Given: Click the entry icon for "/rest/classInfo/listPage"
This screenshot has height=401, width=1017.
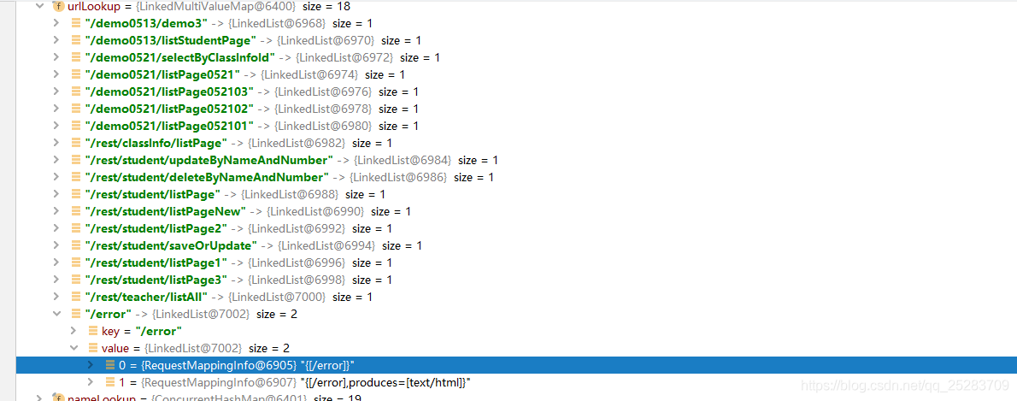Looking at the screenshot, I should tap(76, 143).
